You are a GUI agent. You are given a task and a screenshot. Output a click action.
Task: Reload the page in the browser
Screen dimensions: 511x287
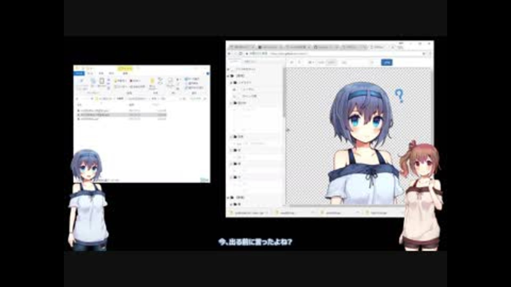(x=241, y=54)
